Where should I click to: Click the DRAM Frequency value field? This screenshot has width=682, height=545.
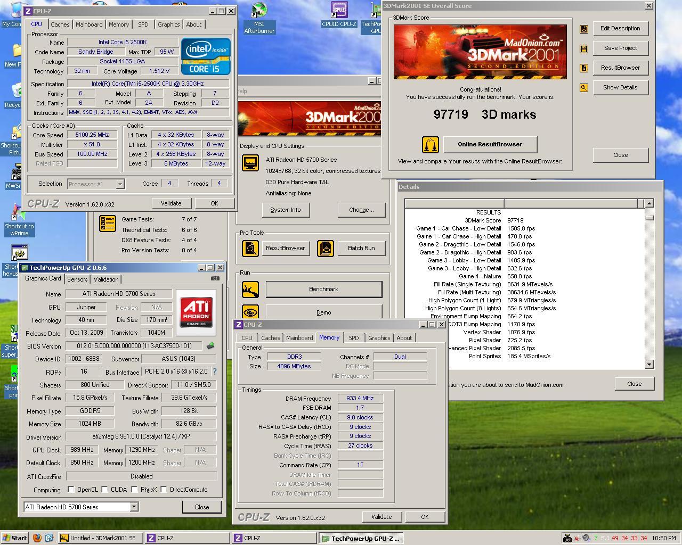point(360,398)
